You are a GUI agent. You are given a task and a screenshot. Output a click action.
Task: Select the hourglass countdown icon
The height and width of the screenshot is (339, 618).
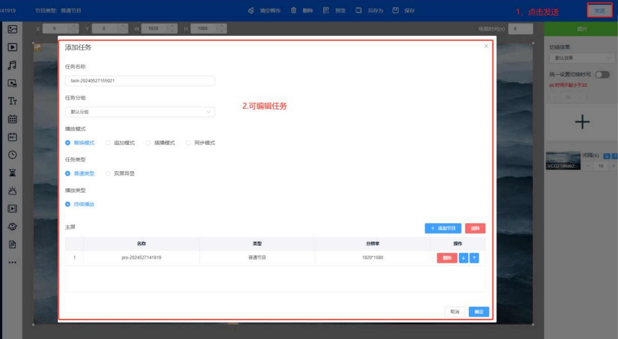click(12, 173)
